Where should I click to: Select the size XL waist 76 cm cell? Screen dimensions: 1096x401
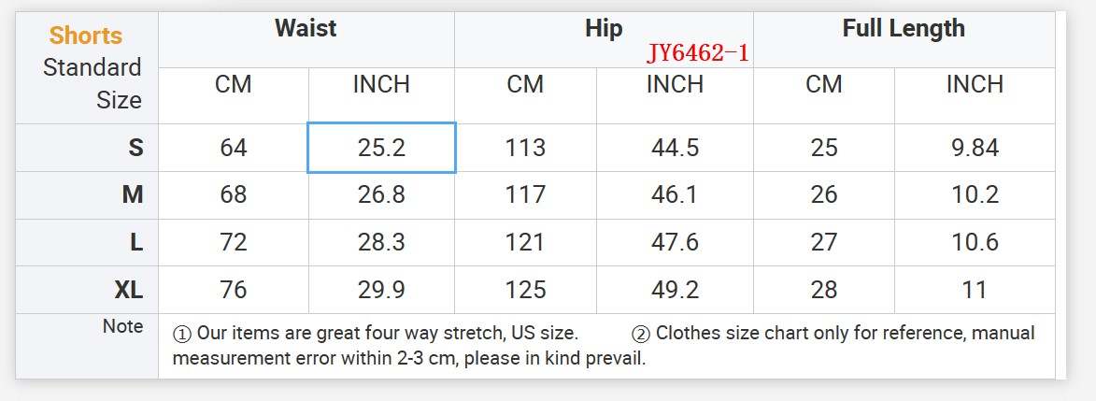pos(233,290)
